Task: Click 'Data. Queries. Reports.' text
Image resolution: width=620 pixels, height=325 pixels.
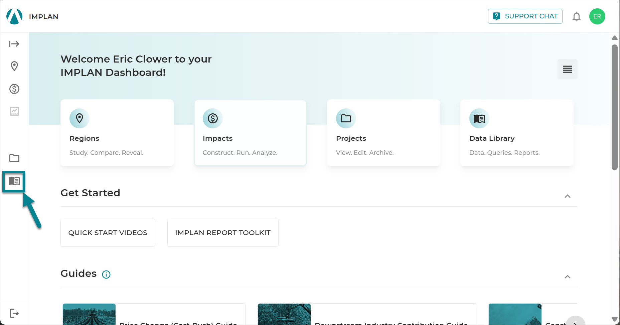Action: (x=504, y=153)
